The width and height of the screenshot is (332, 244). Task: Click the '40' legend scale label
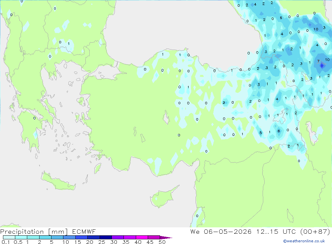pos(138,242)
